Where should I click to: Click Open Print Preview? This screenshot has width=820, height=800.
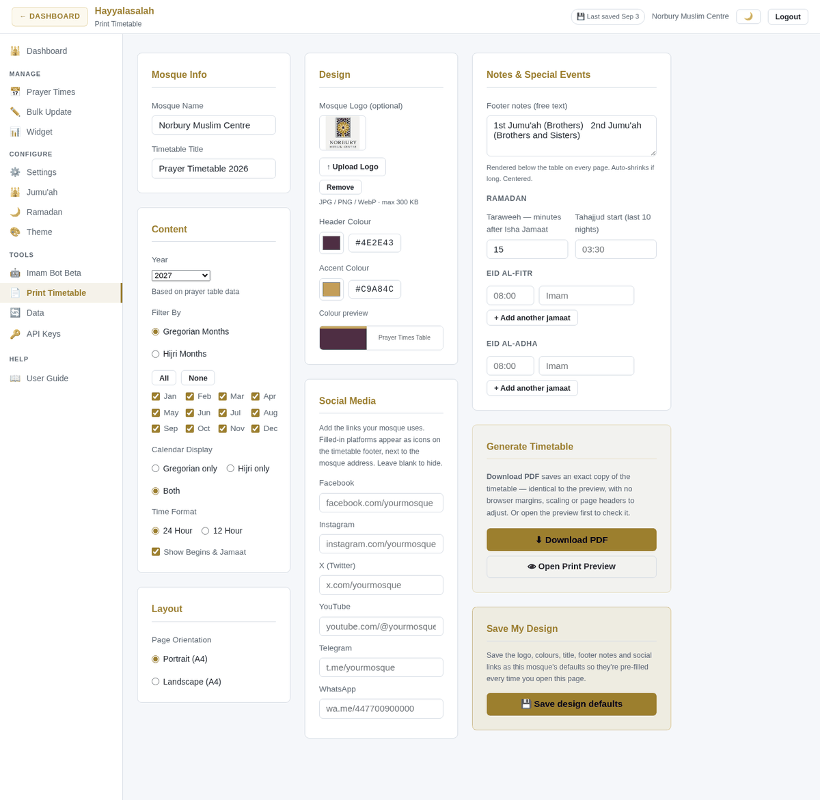[571, 566]
